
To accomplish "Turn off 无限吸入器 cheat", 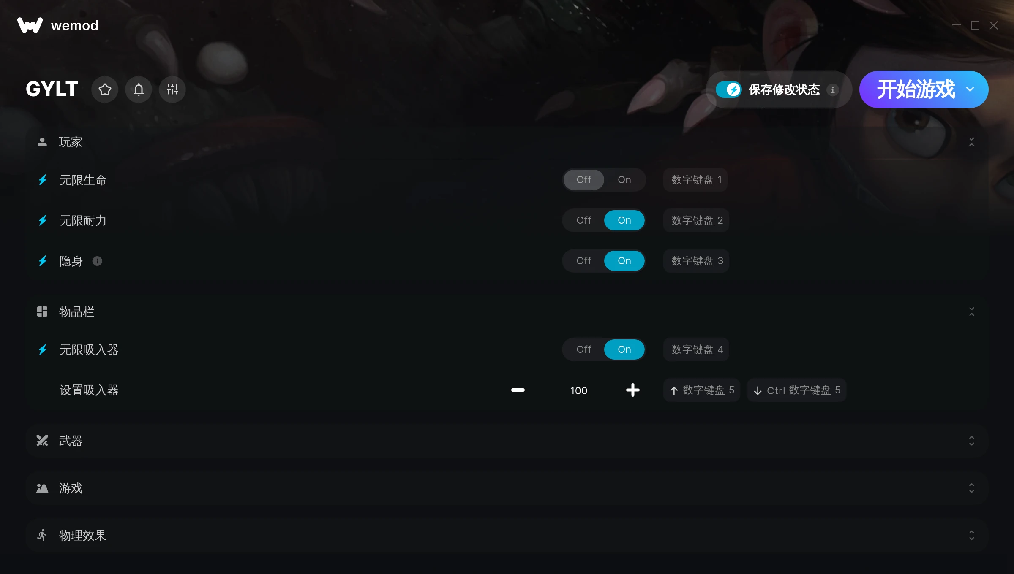I will 584,349.
